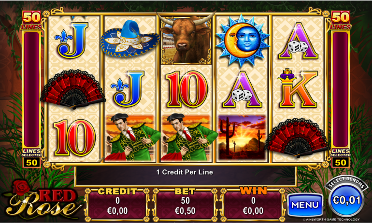The image size is (372, 223).
Task: Click the WIN amount display
Action: point(253,205)
